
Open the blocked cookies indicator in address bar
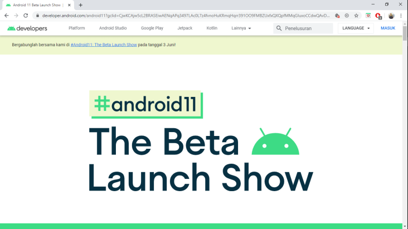point(337,16)
